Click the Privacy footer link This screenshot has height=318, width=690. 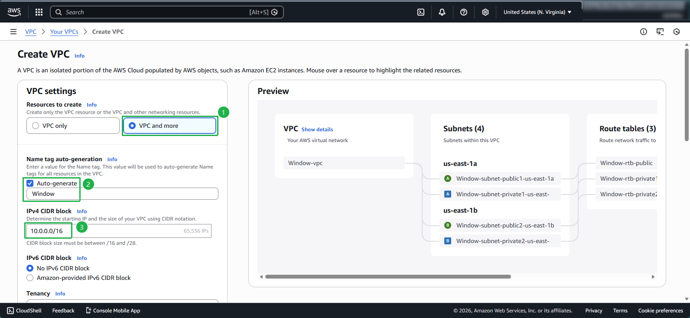[x=594, y=311]
